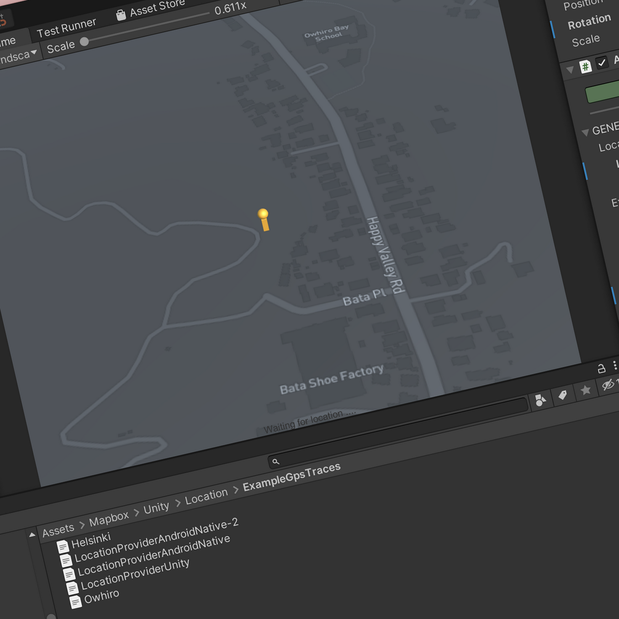
Task: Uncheck the script component enabled checkbox
Action: pos(602,63)
